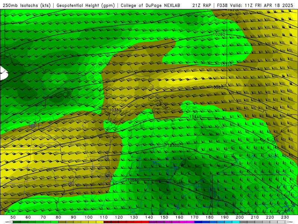Select the bright yellow swatch below 110
Viewport: 298px width, 224px height.
(x=100, y=222)
